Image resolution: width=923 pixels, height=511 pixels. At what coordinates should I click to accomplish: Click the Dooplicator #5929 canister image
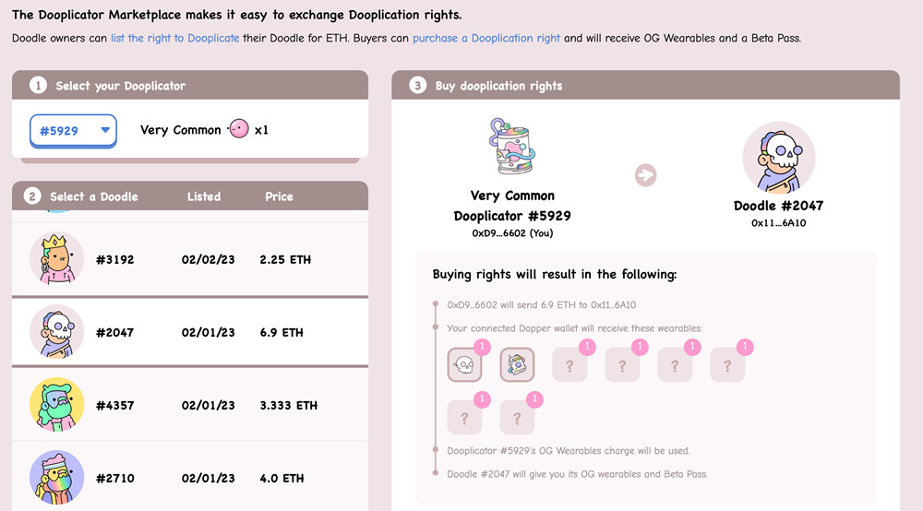coord(511,147)
